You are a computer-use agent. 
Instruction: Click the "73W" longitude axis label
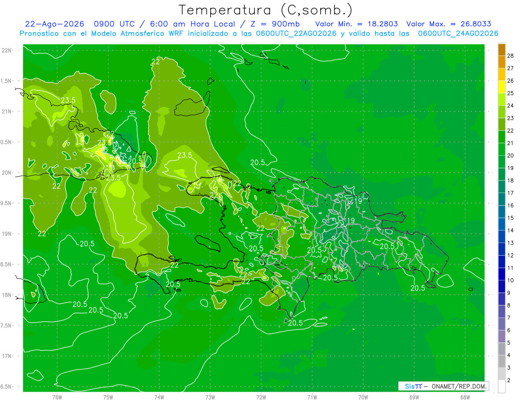point(210,397)
